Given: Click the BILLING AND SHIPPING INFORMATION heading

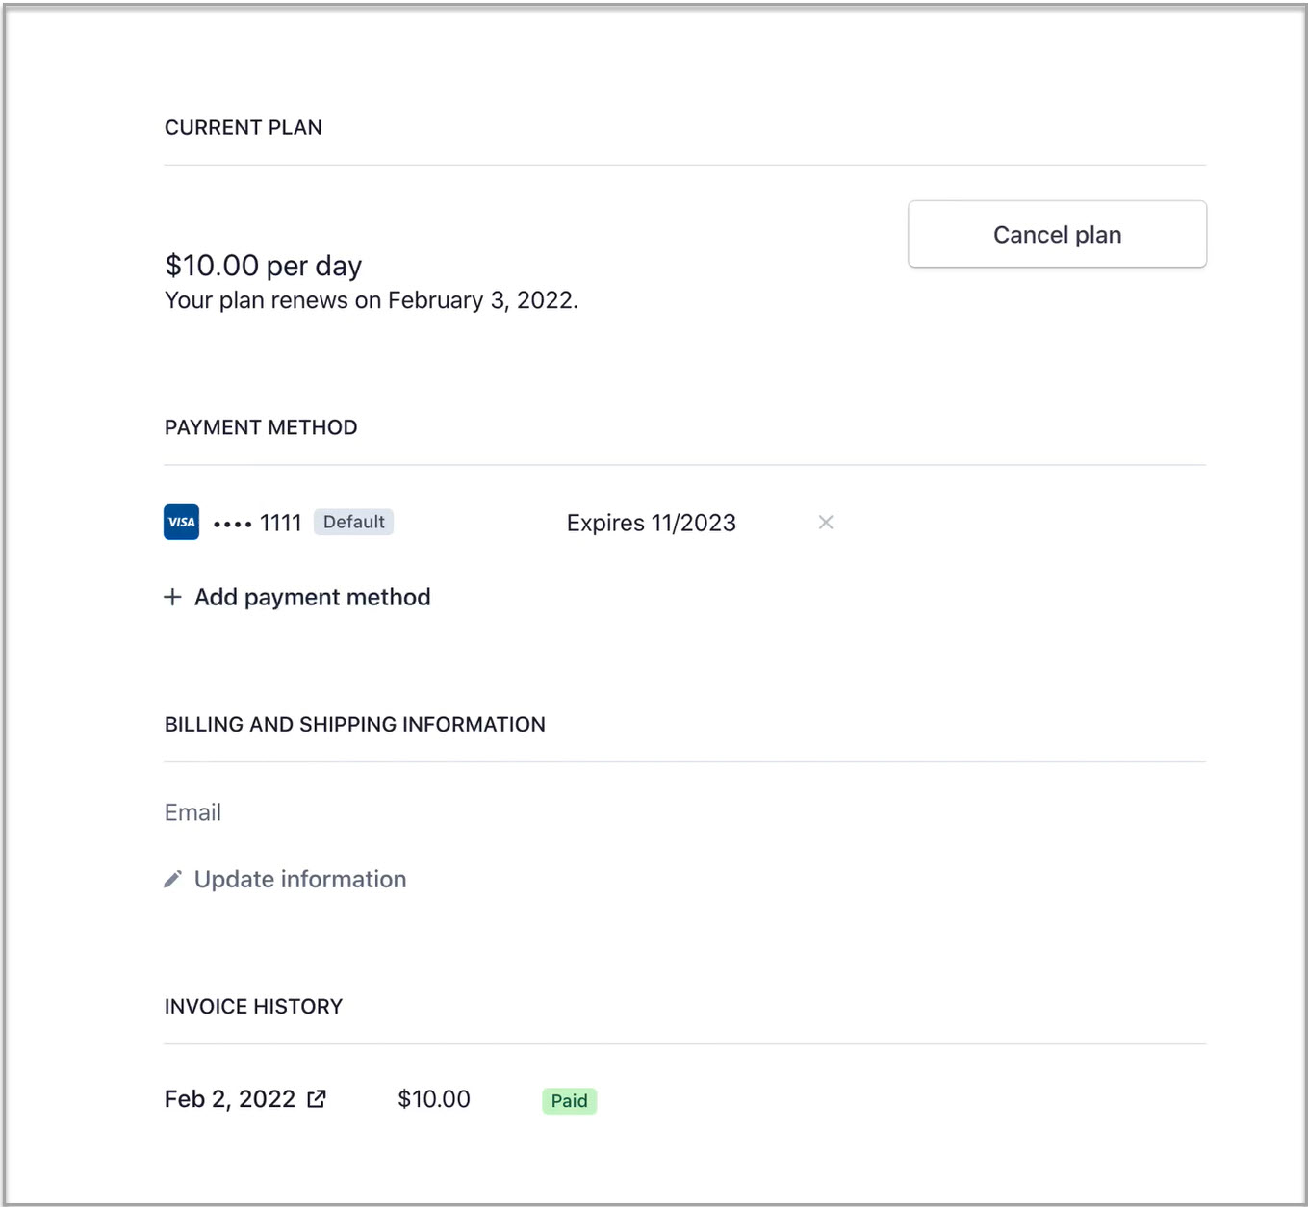Looking at the screenshot, I should [x=355, y=724].
